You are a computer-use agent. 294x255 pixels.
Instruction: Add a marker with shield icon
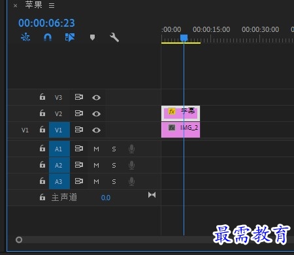[x=92, y=37]
